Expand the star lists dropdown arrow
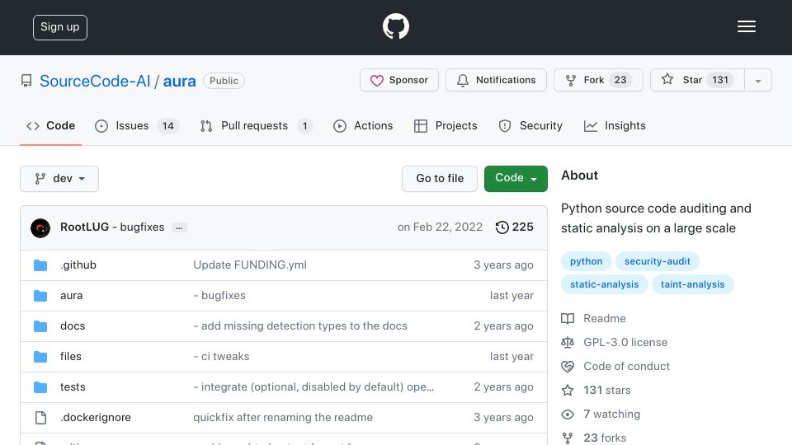The height and width of the screenshot is (445, 792). pos(757,81)
